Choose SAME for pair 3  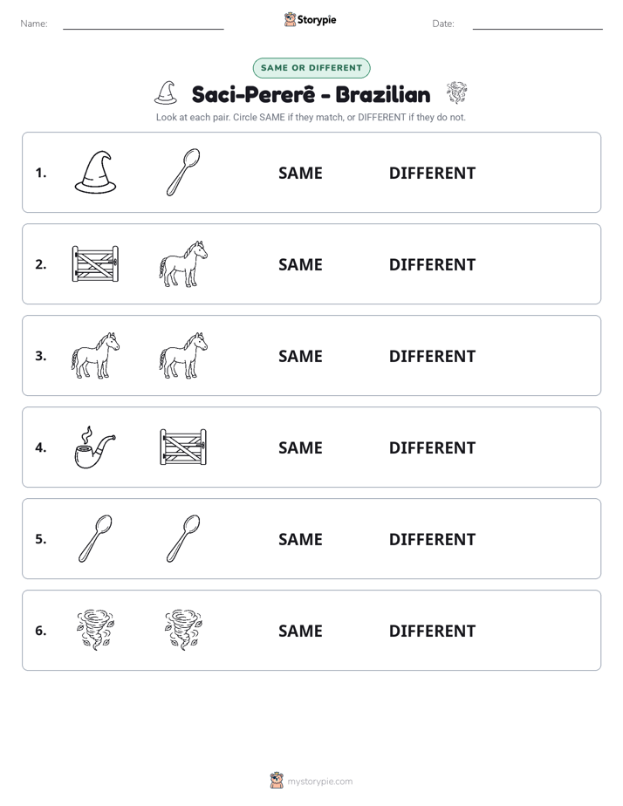pos(300,356)
